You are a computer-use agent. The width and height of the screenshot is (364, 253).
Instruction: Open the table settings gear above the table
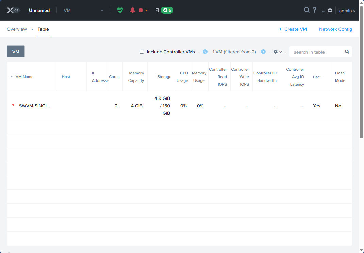(x=276, y=52)
